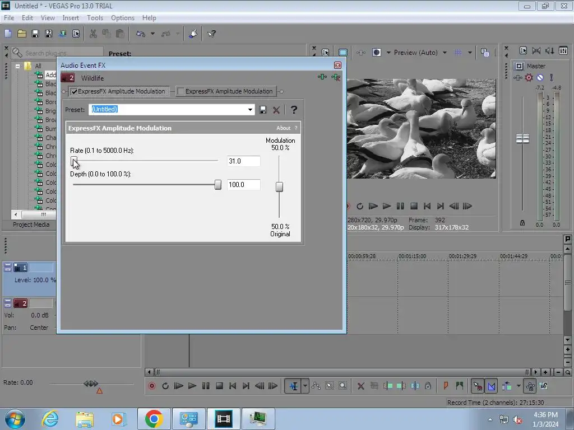
Task: Open the Edit menu
Action: click(27, 17)
